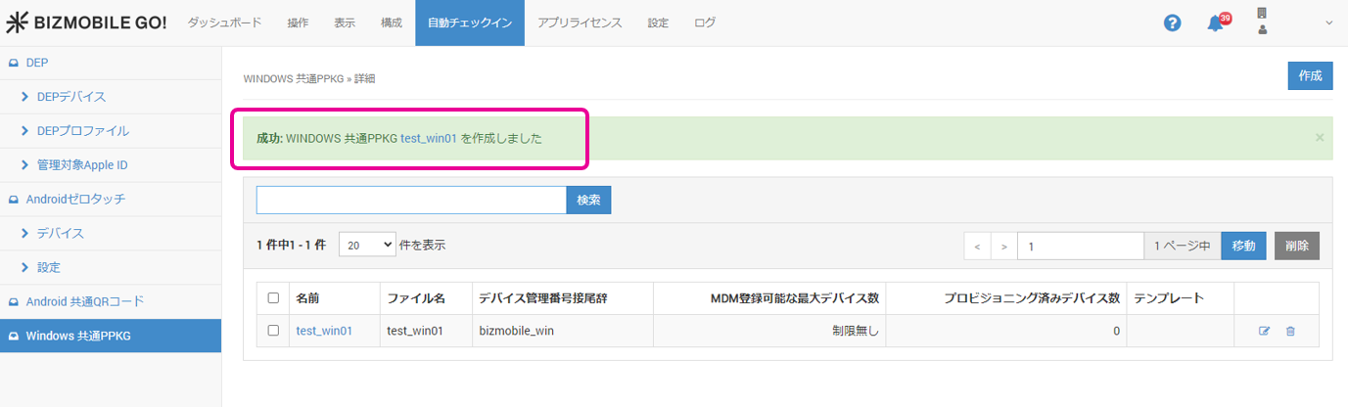Go to previous page arrow
The width and height of the screenshot is (1348, 407).
[977, 246]
